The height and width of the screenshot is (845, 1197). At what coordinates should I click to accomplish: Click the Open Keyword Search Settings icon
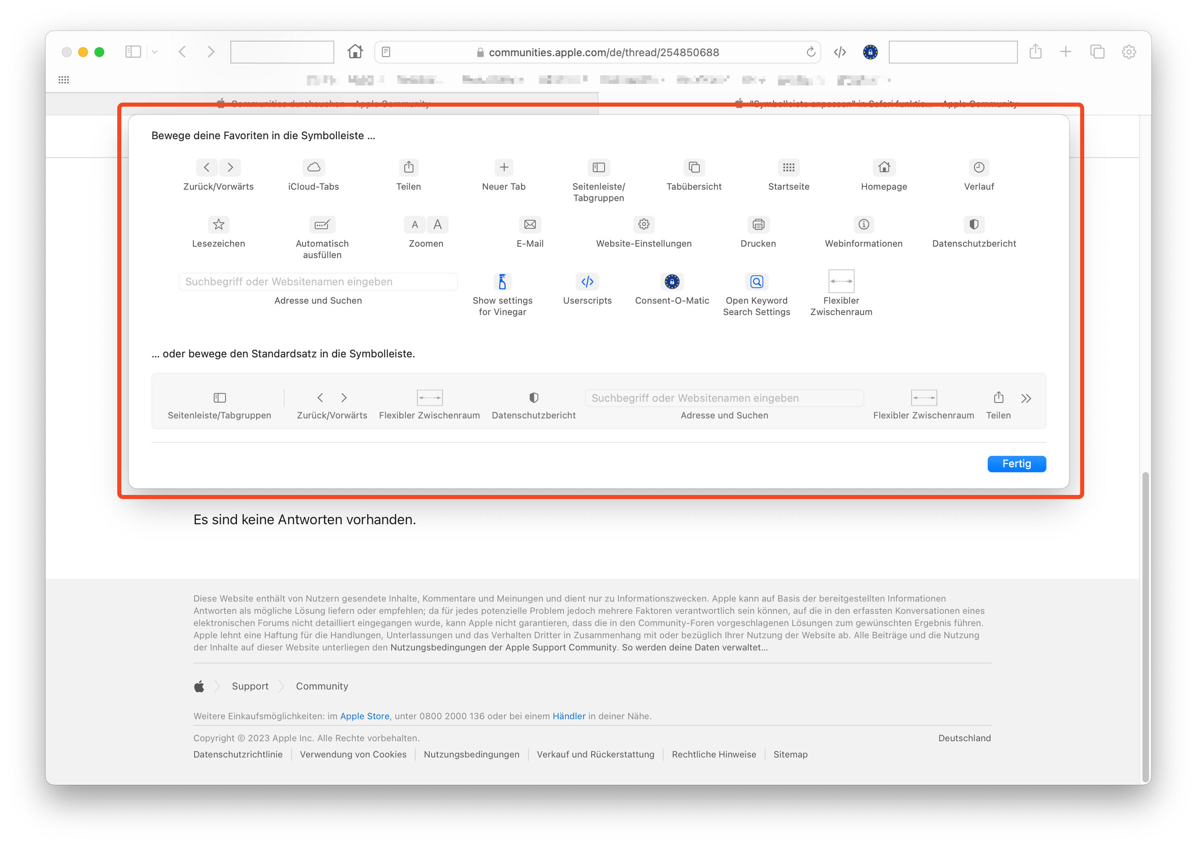[756, 282]
